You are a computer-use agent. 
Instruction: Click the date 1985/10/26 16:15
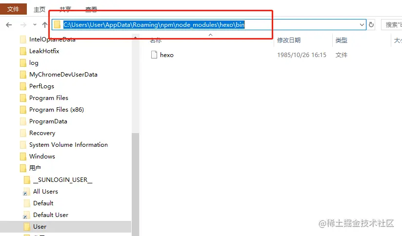click(x=301, y=55)
